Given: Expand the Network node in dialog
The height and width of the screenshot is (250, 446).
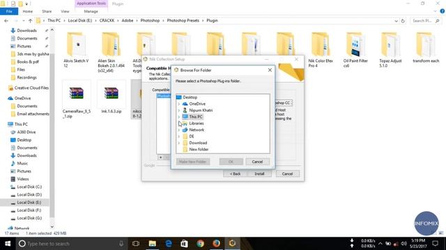Looking at the screenshot, I should tap(179, 130).
